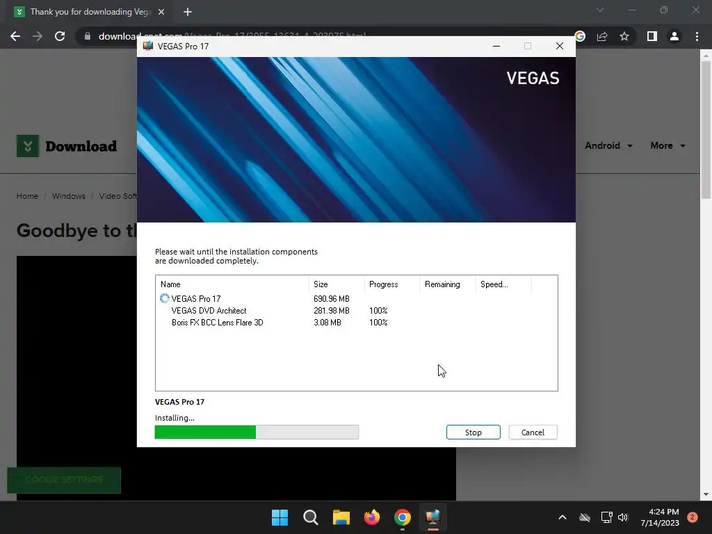Open a new Chrome tab
The width and height of the screenshot is (712, 534).
(188, 12)
